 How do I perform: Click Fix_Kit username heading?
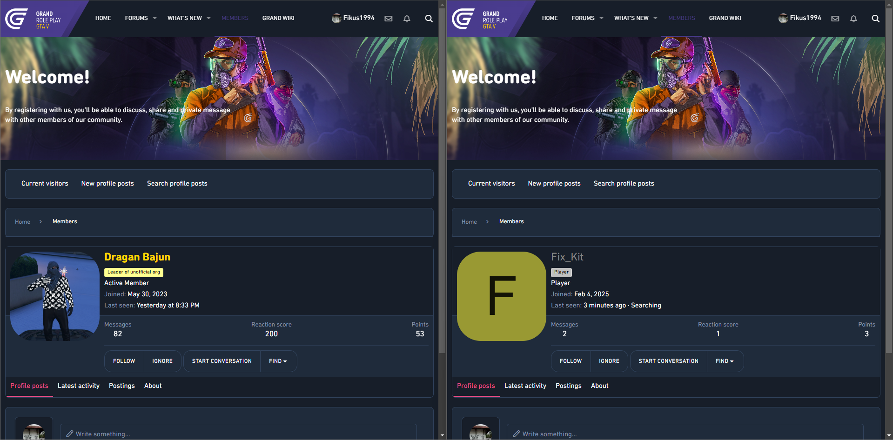567,257
